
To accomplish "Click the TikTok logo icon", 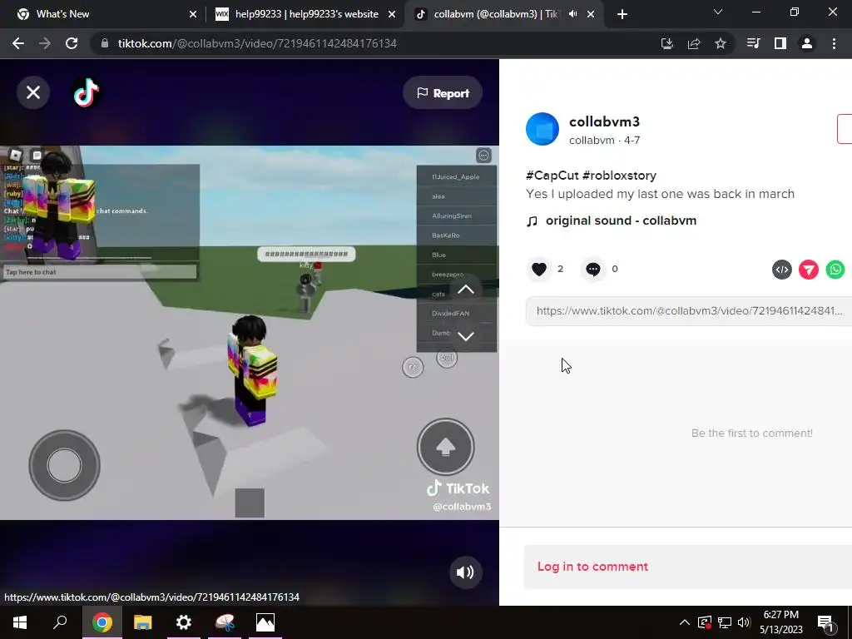I will [87, 92].
